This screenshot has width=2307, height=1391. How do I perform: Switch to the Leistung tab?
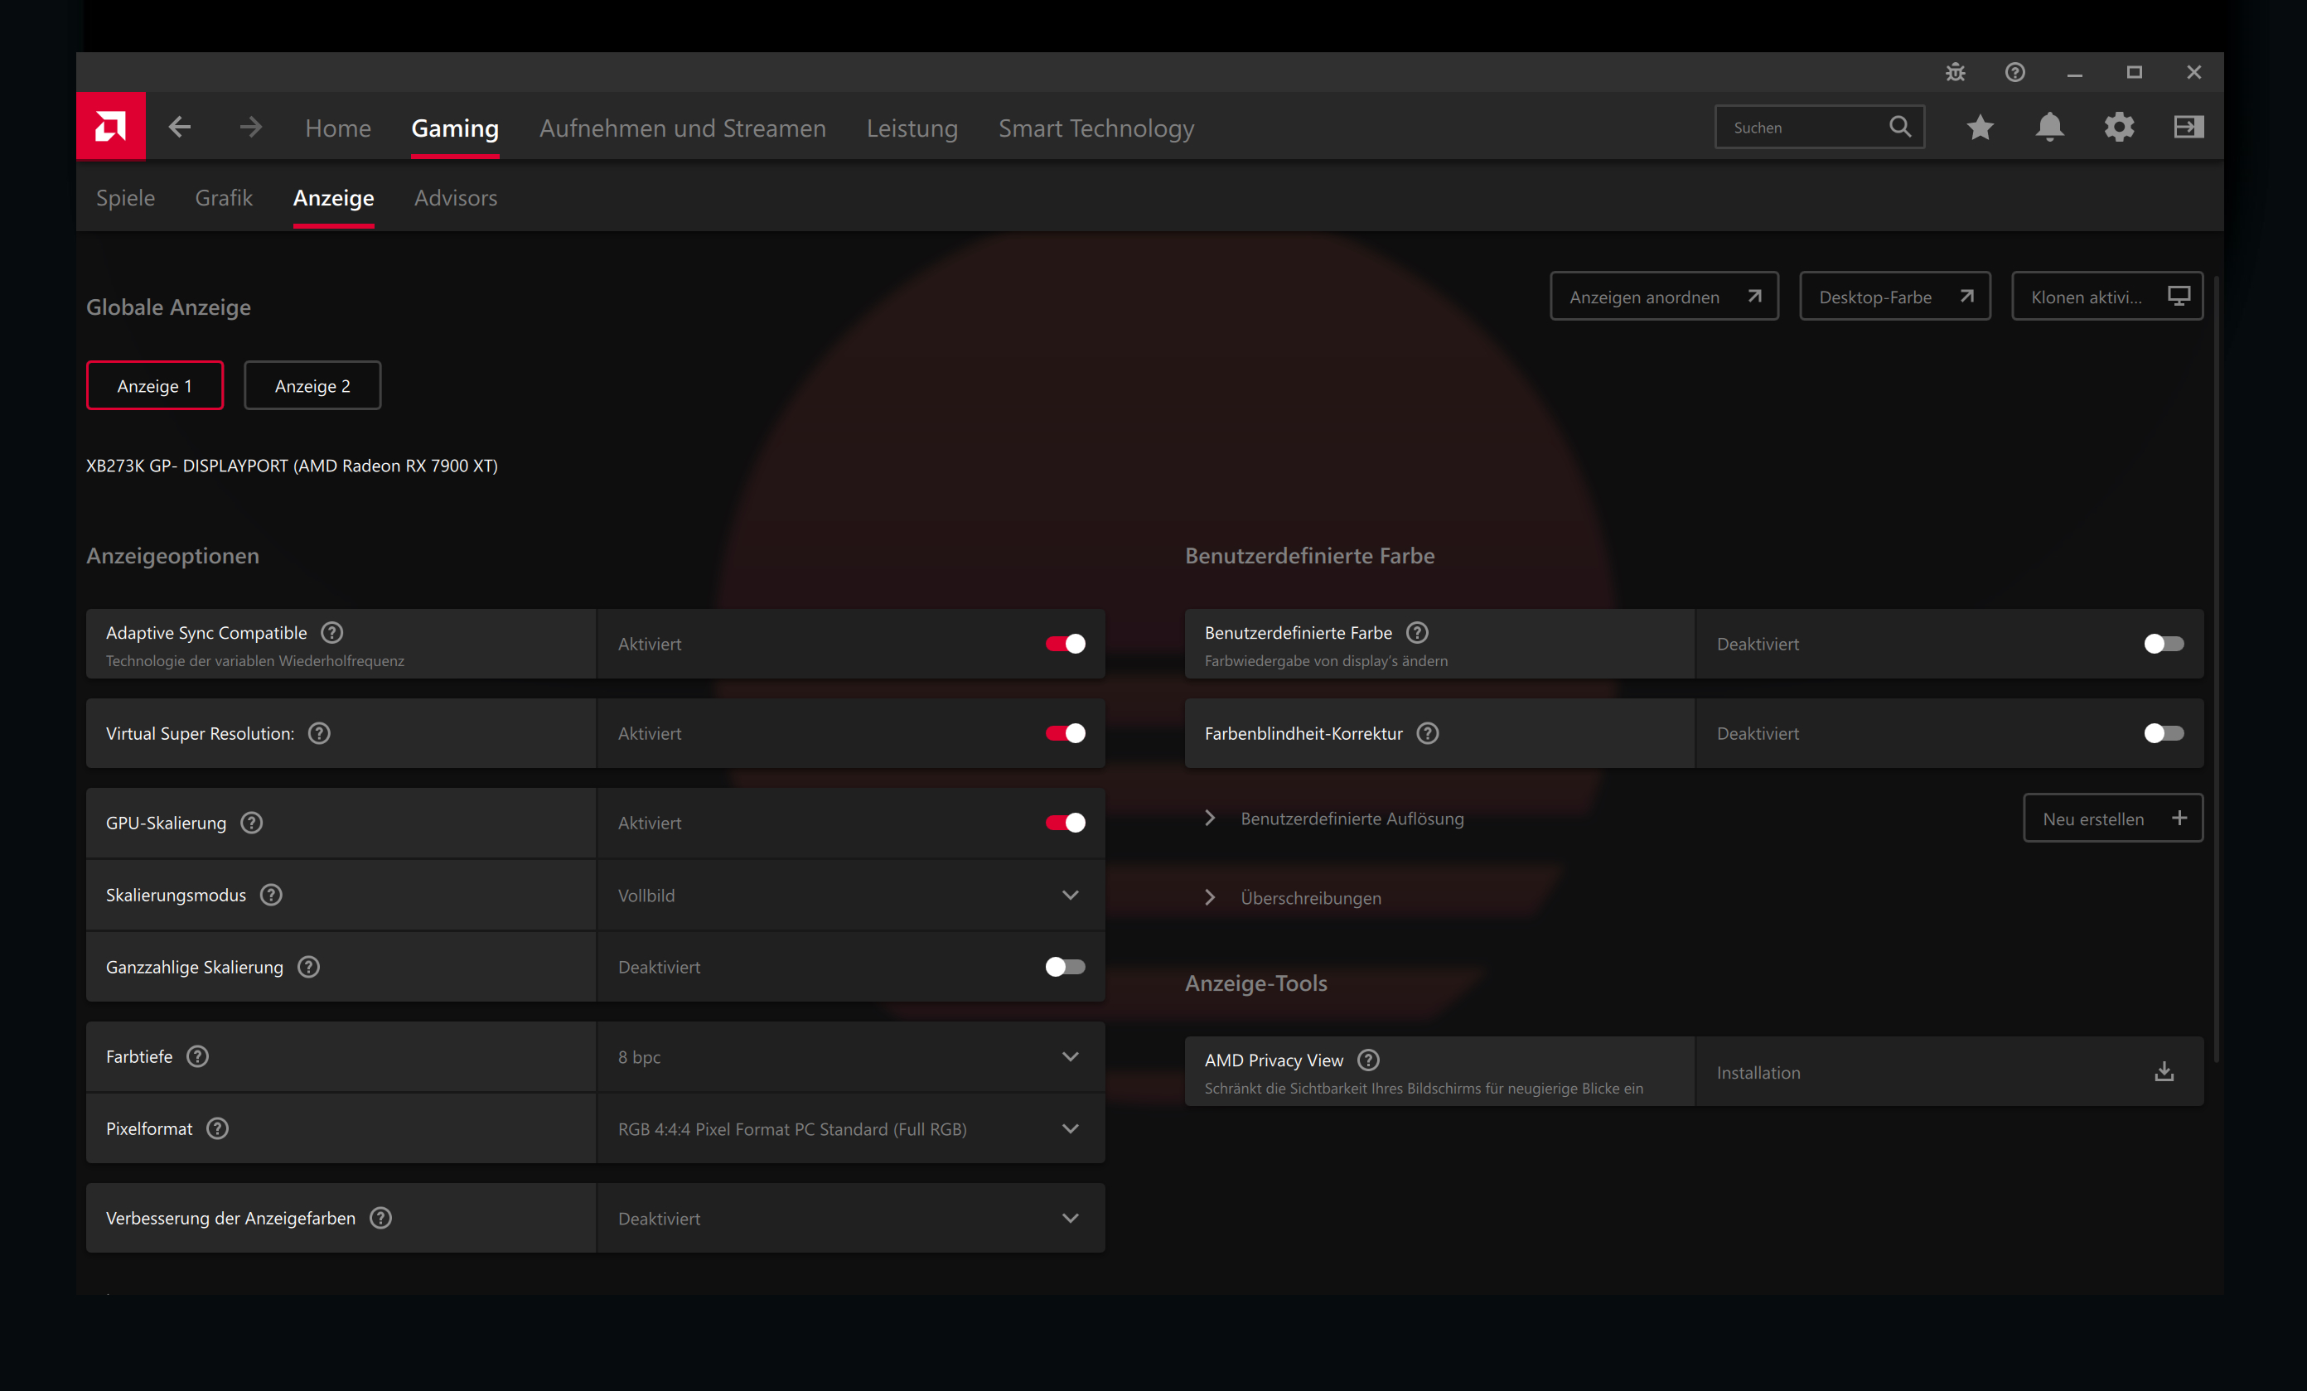pos(911,128)
